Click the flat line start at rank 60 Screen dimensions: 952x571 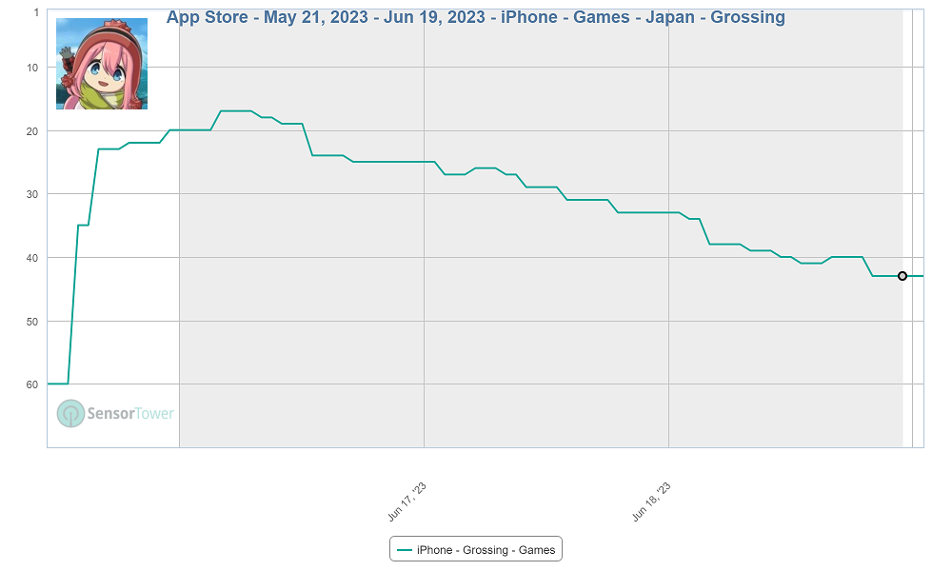coord(57,384)
